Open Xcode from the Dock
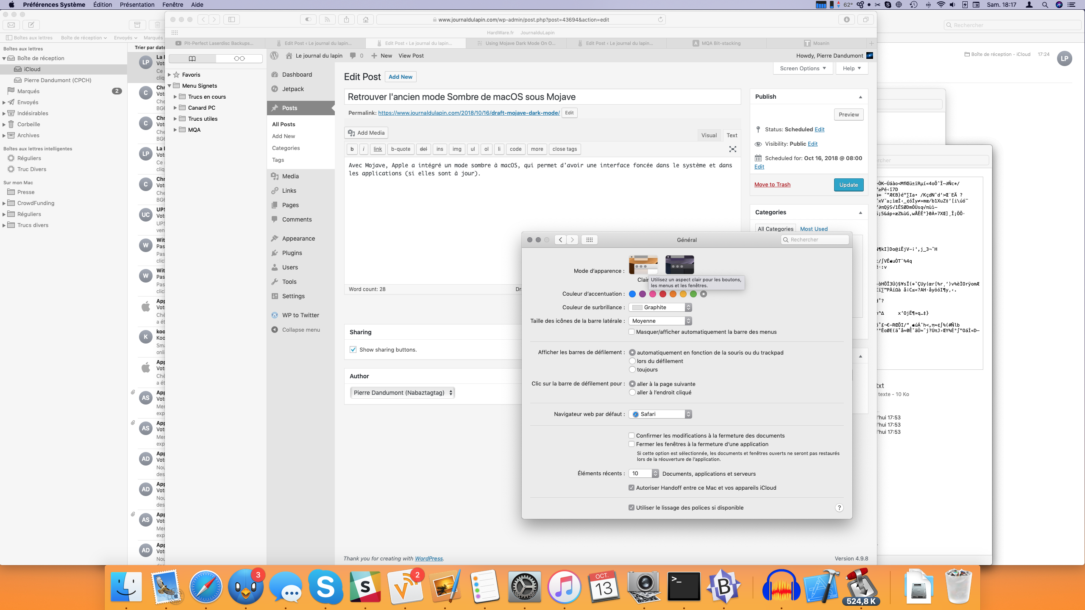The width and height of the screenshot is (1085, 610). coord(822,587)
